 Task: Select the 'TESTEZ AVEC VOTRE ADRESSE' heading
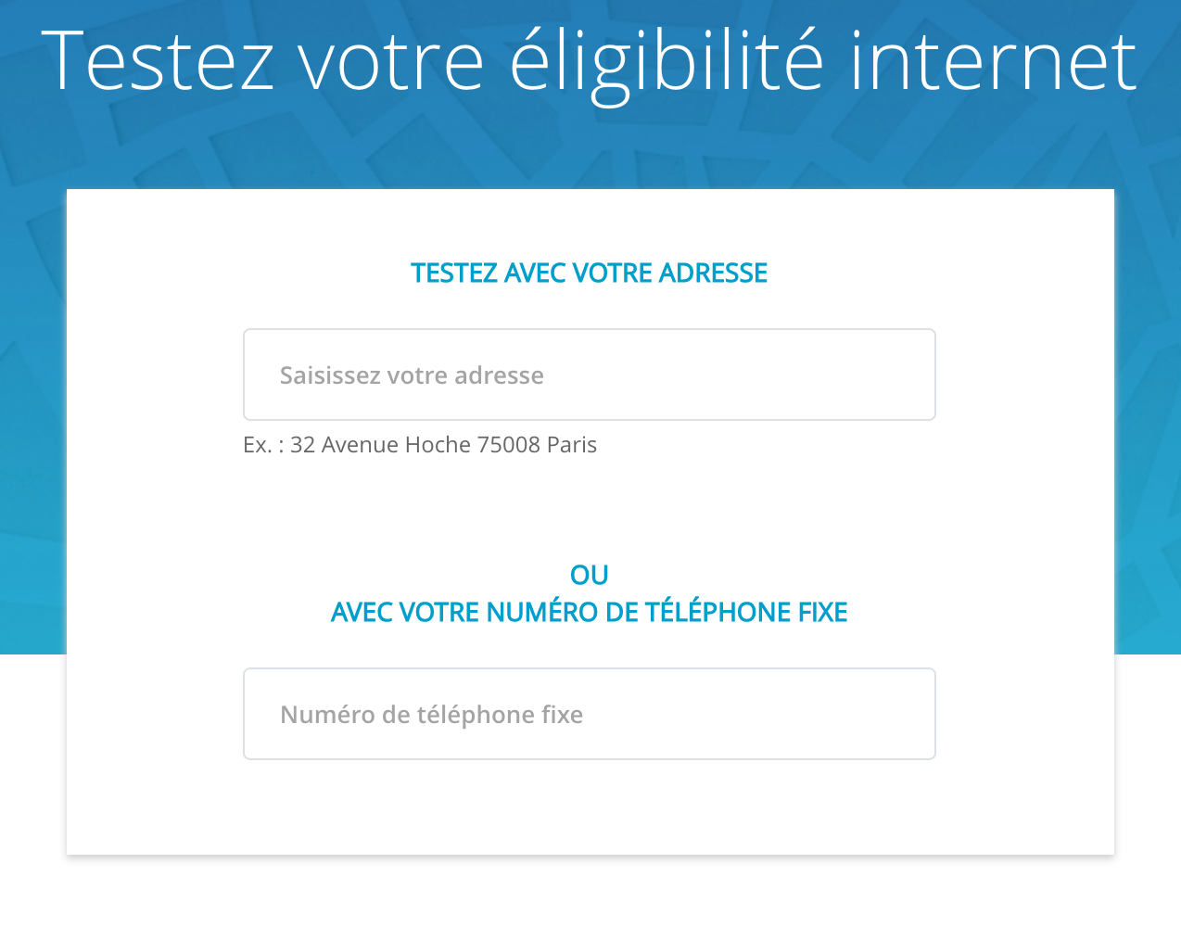(589, 273)
